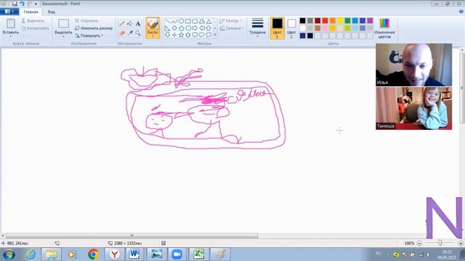This screenshot has height=261, width=465.
Task: Switch to the Вид (View) tab
Action: [x=52, y=12]
